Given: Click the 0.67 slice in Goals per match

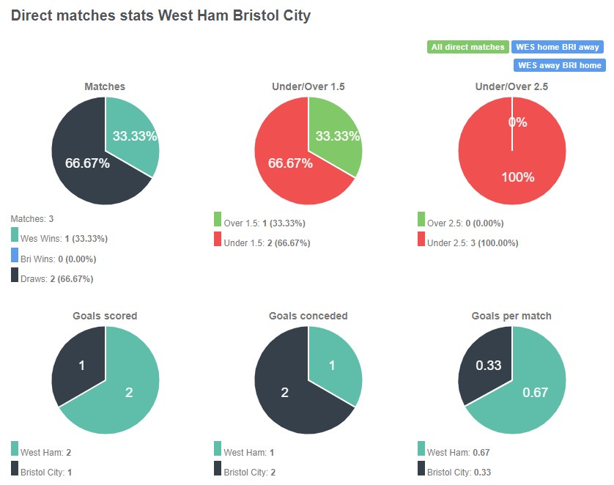Looking at the screenshot, I should pyautogui.click(x=535, y=393).
